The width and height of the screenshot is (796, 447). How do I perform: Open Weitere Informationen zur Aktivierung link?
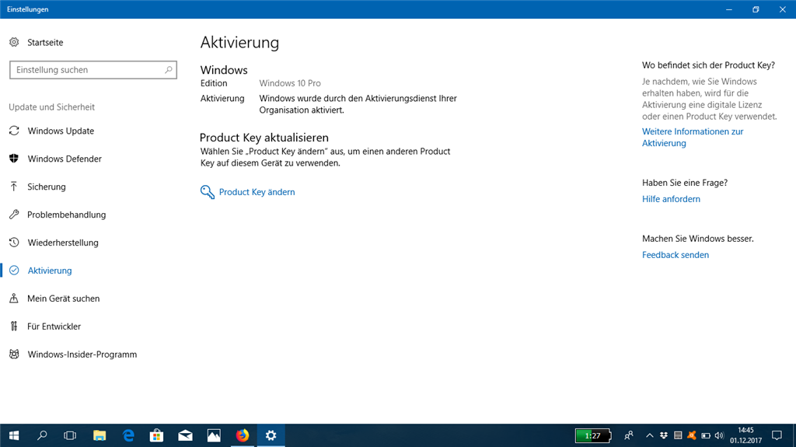693,137
